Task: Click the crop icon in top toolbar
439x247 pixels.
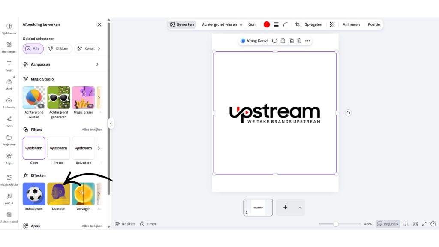Action: pyautogui.click(x=298, y=24)
